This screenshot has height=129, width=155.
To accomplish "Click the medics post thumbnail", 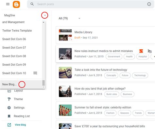I will click(x=65, y=54).
